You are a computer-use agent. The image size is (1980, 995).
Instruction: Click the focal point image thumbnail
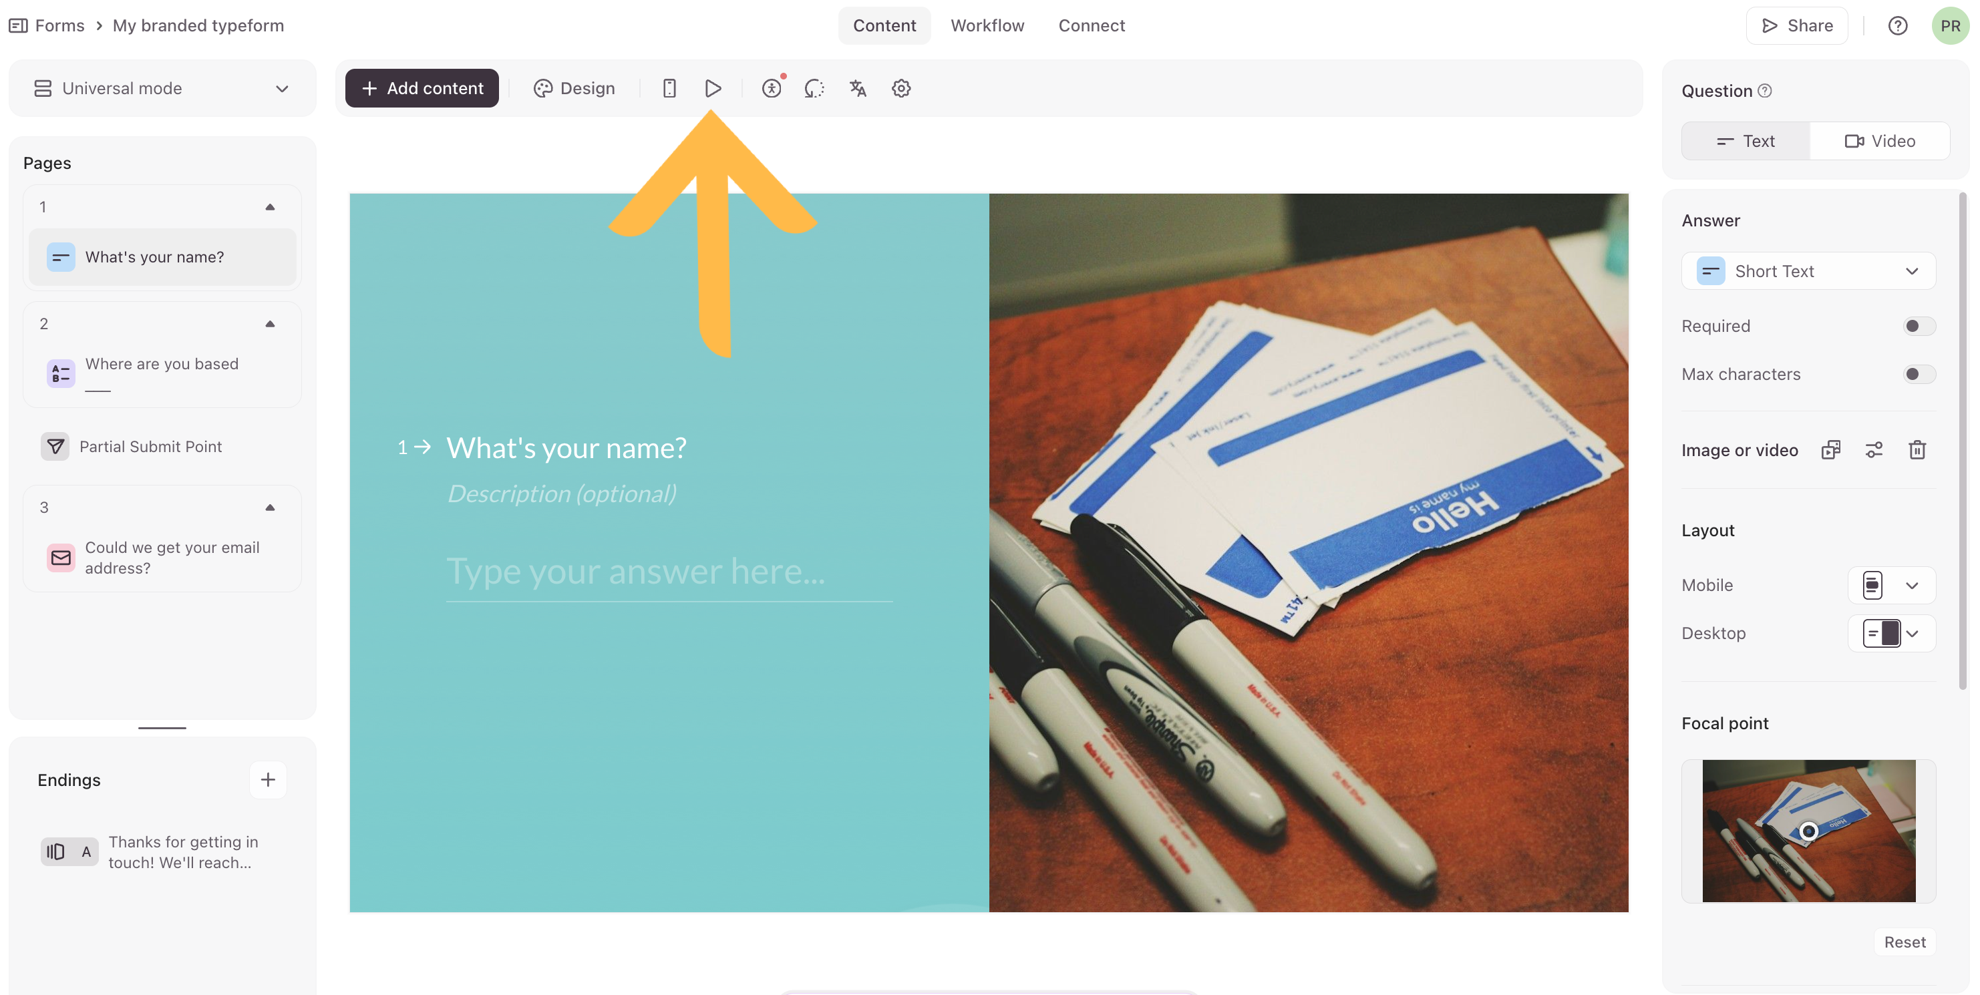[1808, 831]
